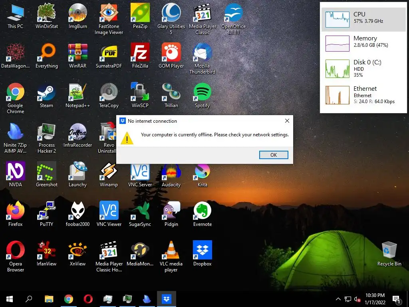Select the CPU performance entry
The height and width of the screenshot is (307, 409).
click(363, 20)
